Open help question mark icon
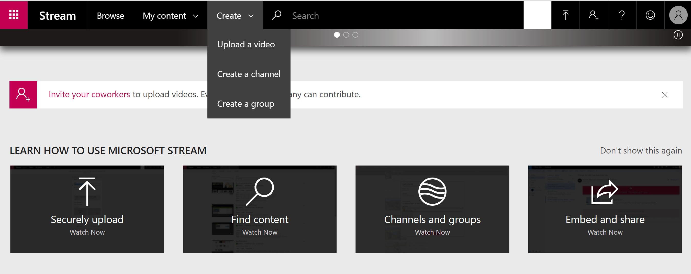The height and width of the screenshot is (274, 691). click(622, 15)
